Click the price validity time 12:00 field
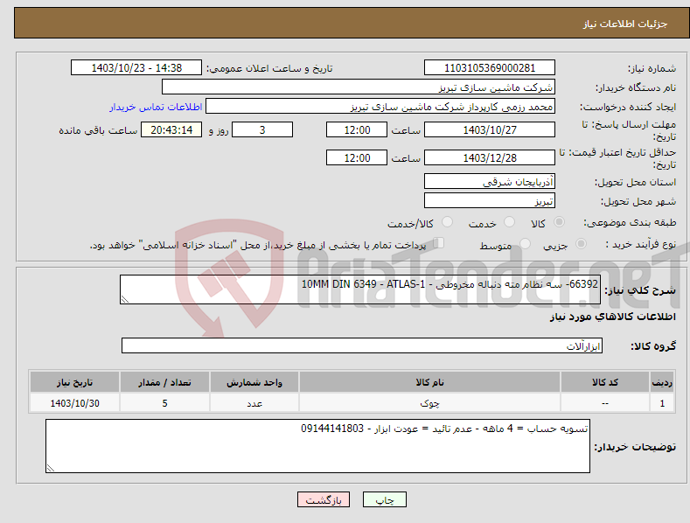 [357, 157]
